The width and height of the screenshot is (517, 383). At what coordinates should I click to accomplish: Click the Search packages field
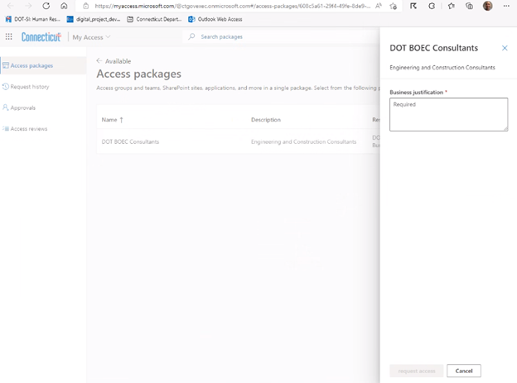click(249, 36)
